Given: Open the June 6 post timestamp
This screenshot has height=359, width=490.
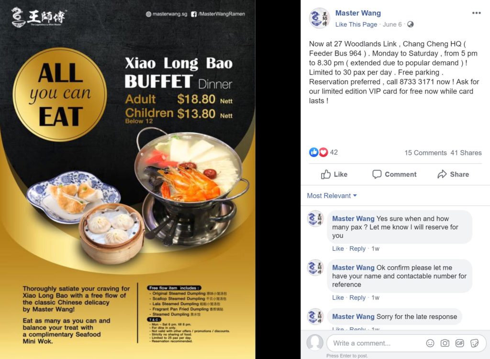Looking at the screenshot, I should [x=392, y=24].
